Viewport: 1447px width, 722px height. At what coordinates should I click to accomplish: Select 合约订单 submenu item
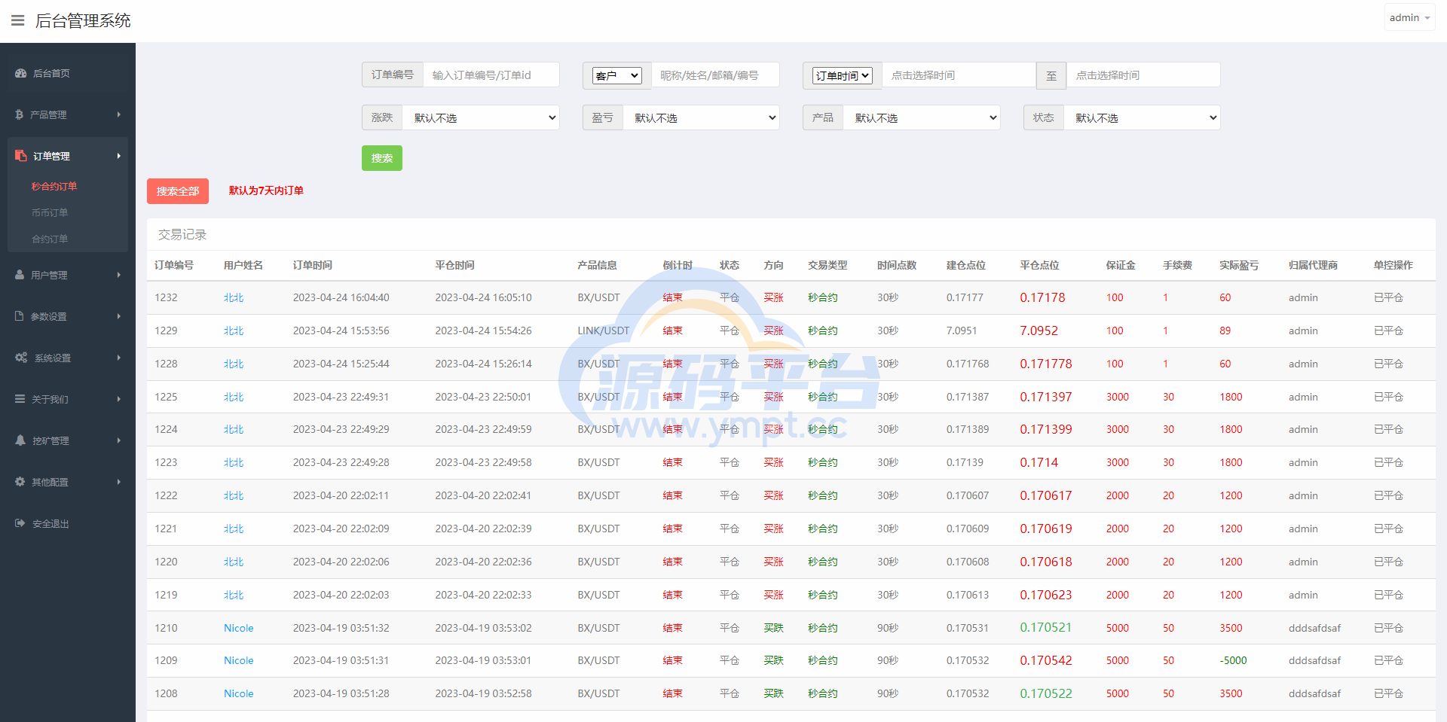coord(50,239)
